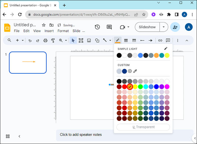Image resolution: width=197 pixels, height=144 pixels.
Task: Open version history clock icon
Action: pyautogui.click(x=97, y=27)
